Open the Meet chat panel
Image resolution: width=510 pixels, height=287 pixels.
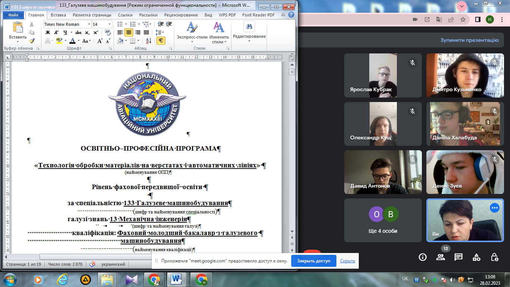(458, 257)
